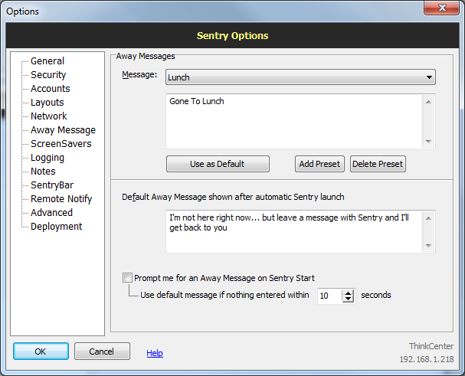Open the General options page
This screenshot has height=376, width=465.
tap(47, 61)
